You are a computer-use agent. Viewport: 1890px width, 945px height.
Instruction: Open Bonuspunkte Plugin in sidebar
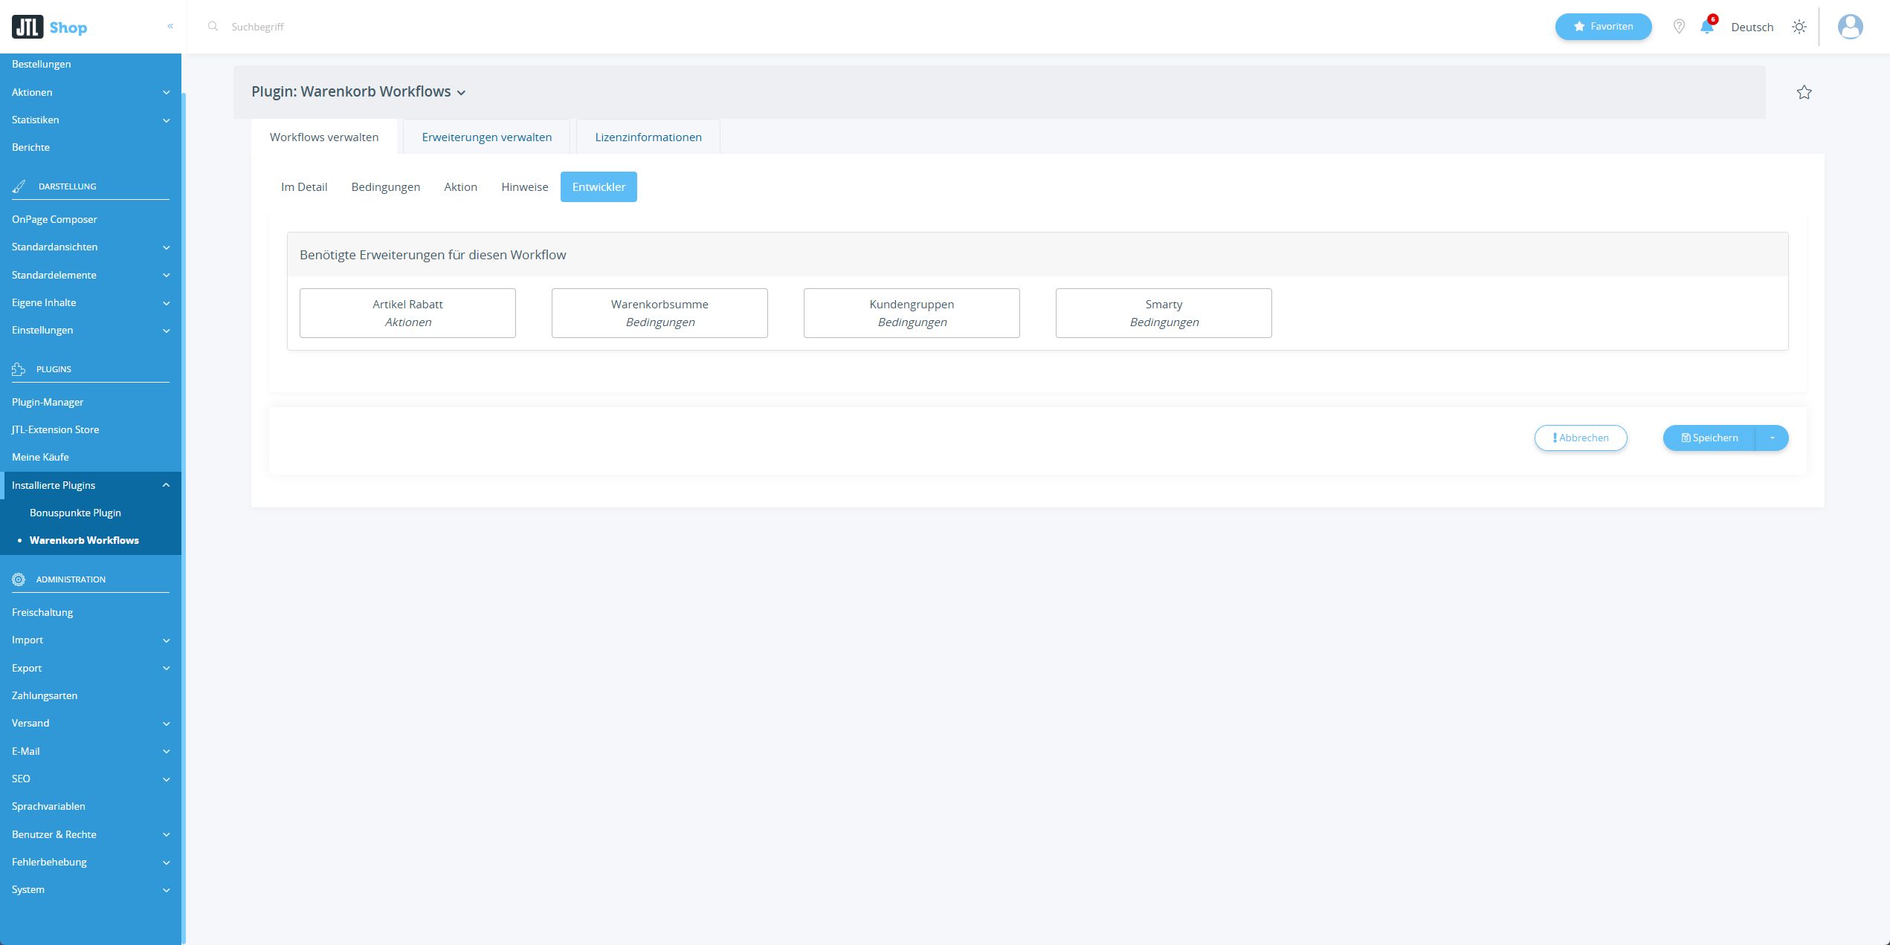click(75, 513)
